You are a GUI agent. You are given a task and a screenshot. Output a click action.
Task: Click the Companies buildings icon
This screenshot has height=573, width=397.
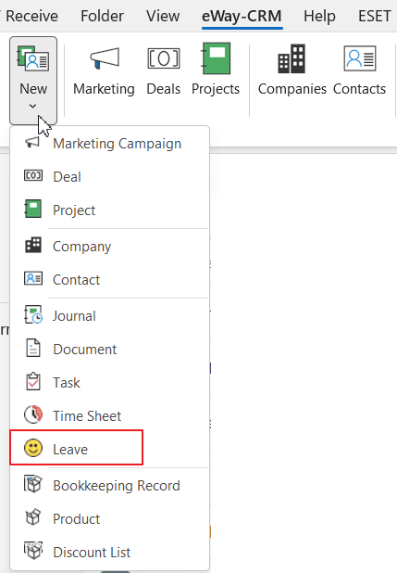pyautogui.click(x=292, y=58)
